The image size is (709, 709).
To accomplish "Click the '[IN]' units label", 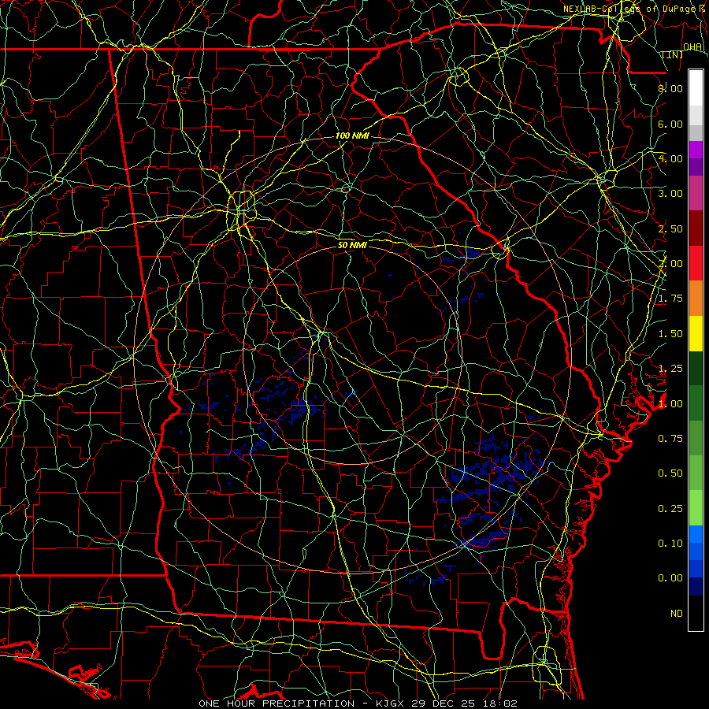I will [673, 55].
